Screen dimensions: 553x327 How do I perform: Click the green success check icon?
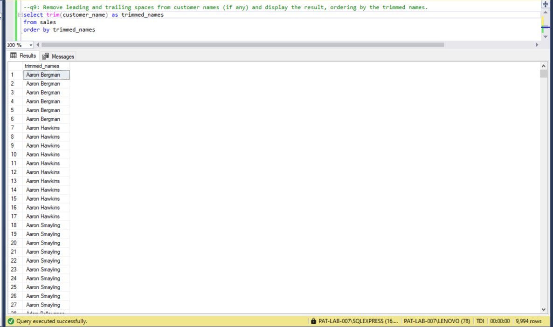(x=11, y=321)
